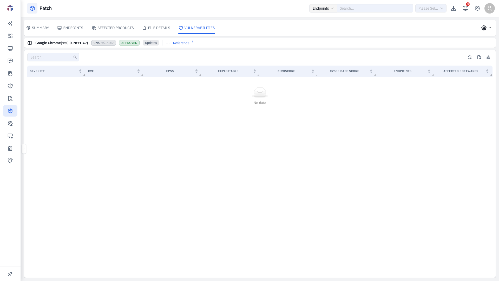Open the gear automation sidebar icon
499x281 pixels.
pyautogui.click(x=10, y=123)
